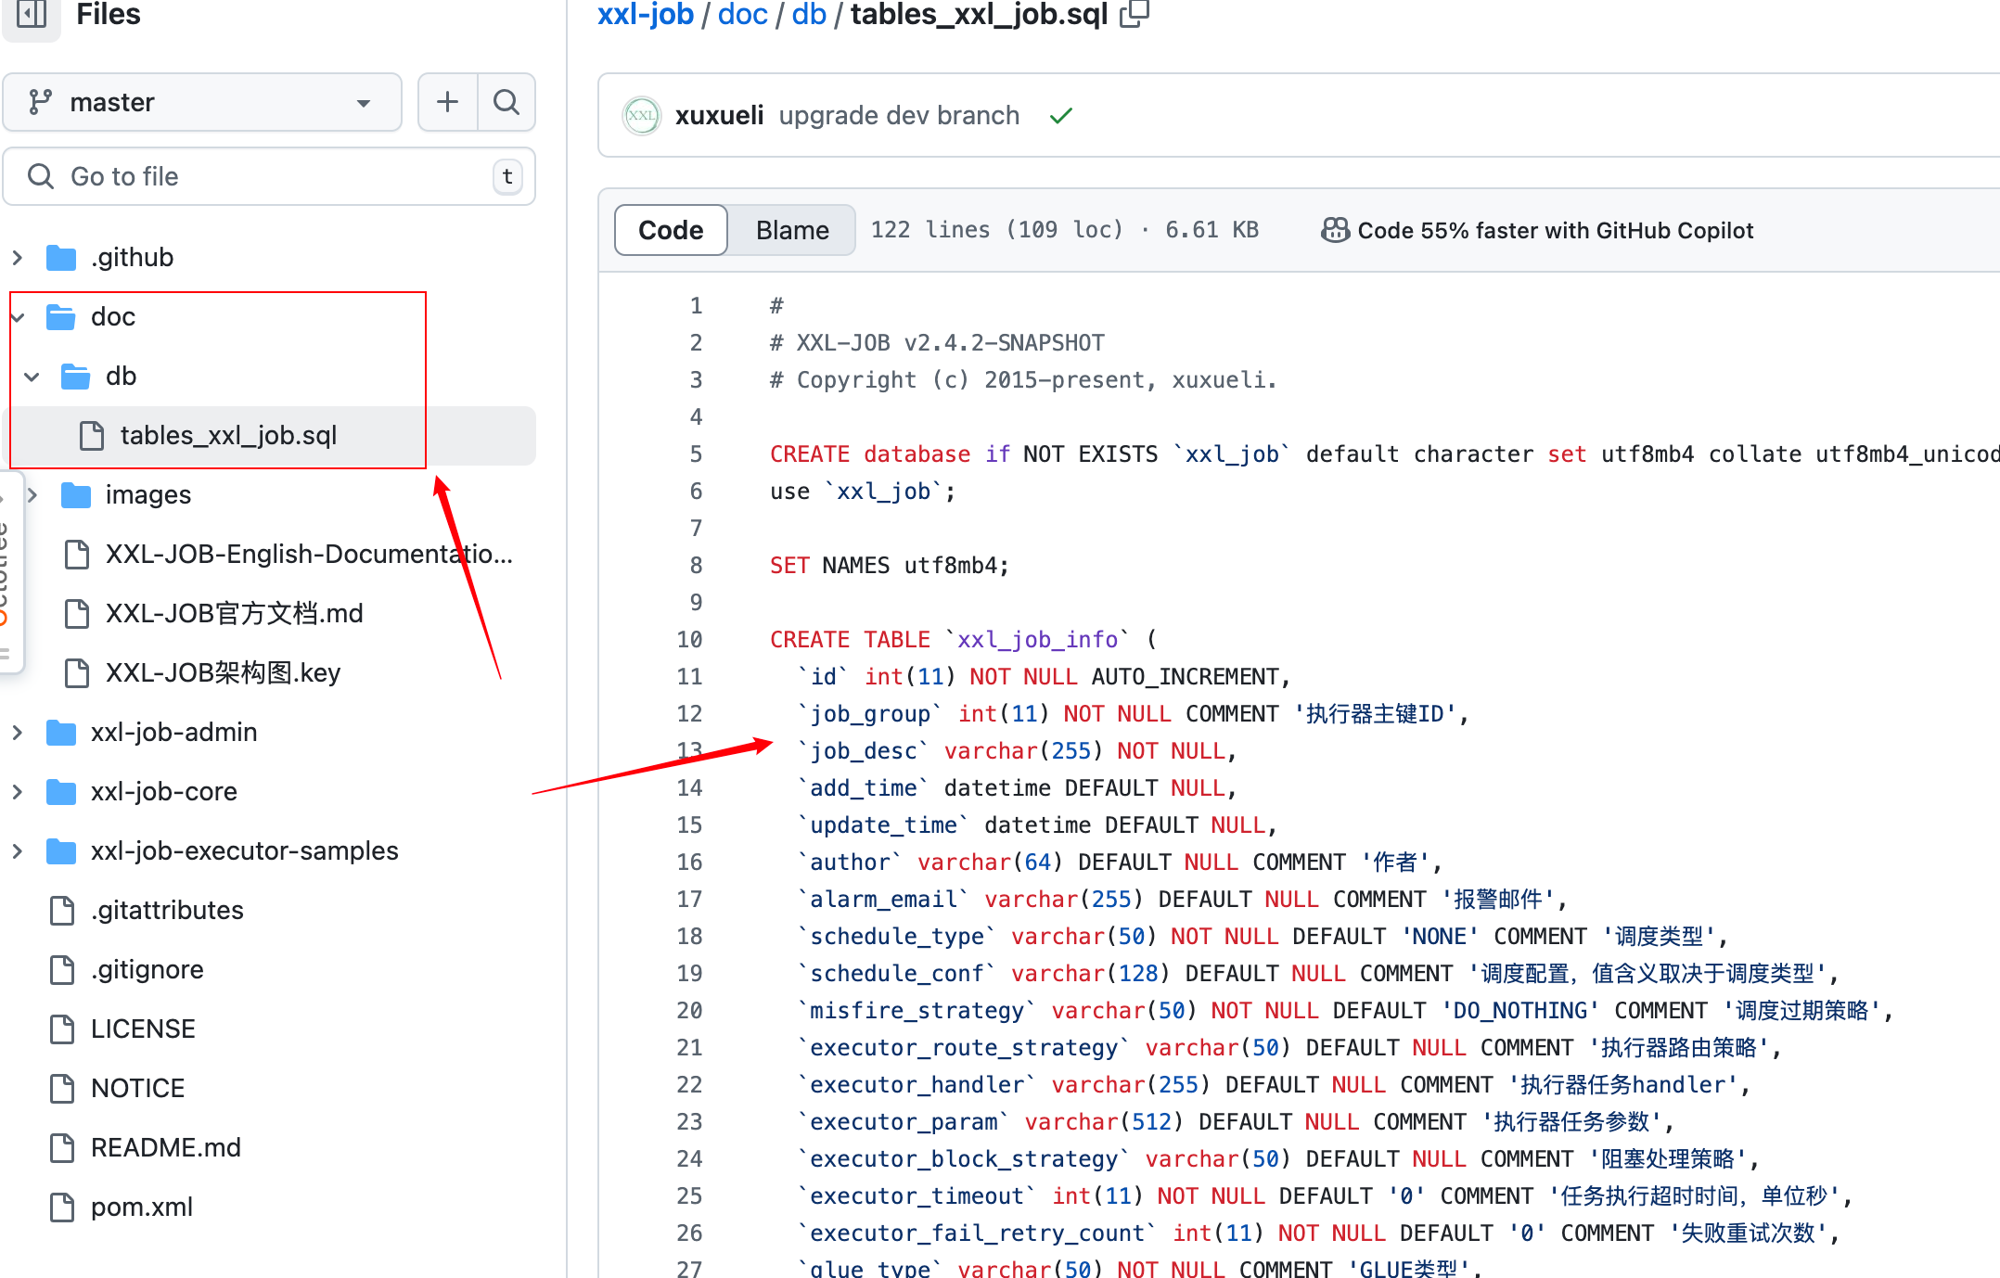Screen dimensions: 2000x1278
Task: Collapse the file tree side panel icon
Action: pyautogui.click(x=32, y=14)
